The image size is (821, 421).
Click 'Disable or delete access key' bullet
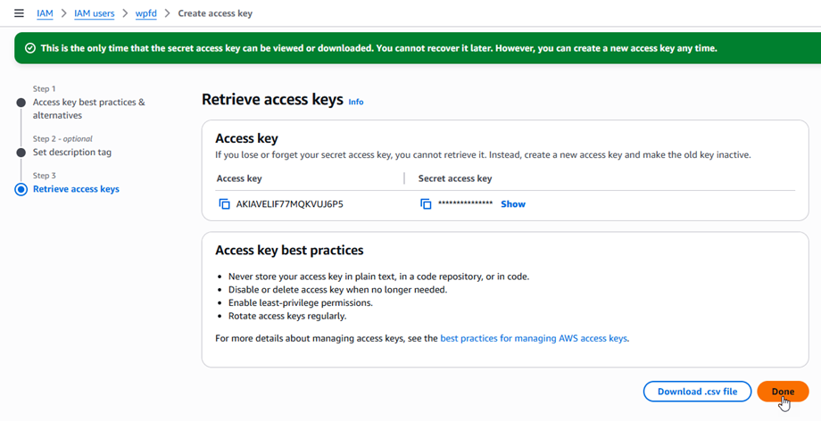point(337,290)
